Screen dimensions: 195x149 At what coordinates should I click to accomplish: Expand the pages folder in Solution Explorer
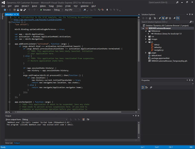click(x=146, y=53)
